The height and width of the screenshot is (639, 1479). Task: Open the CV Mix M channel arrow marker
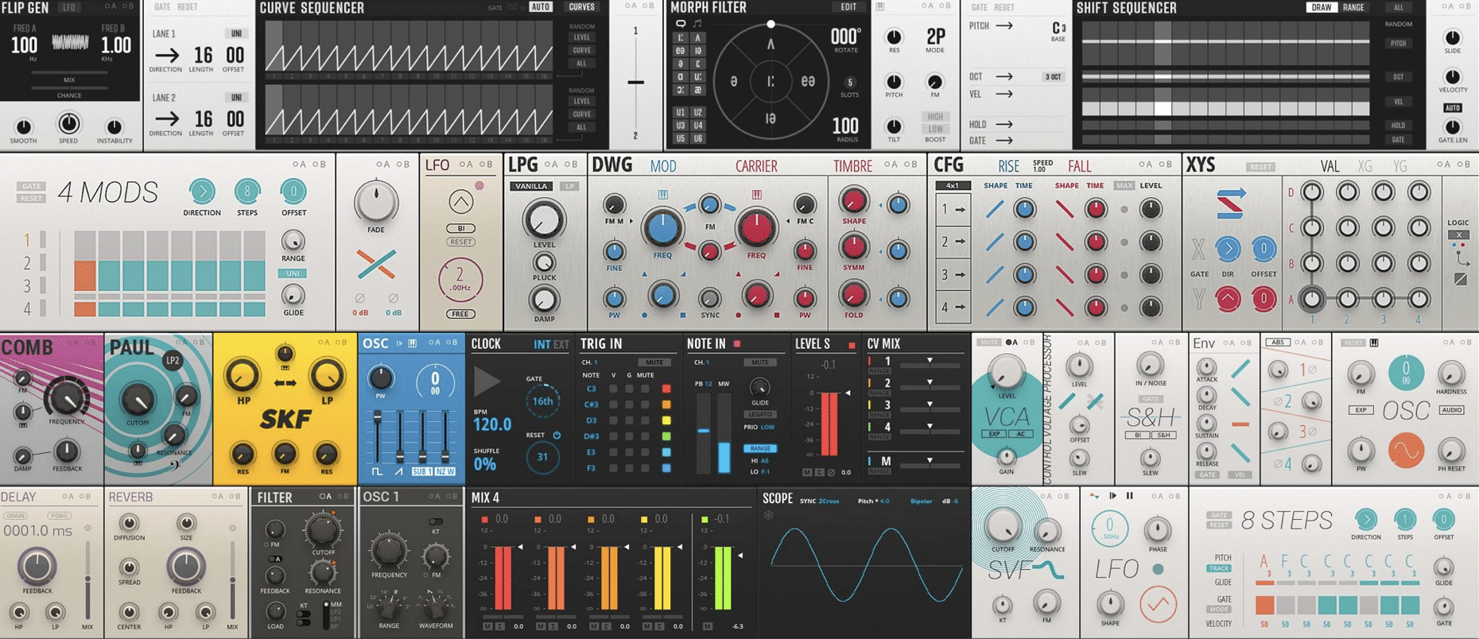coord(930,460)
